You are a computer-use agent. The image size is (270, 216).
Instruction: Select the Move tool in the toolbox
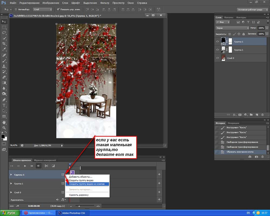(x=4, y=22)
